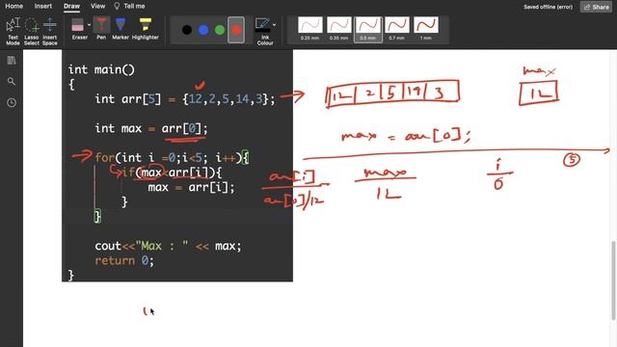This screenshot has width=617, height=347.
Task: Select the Lasso Select tool
Action: coord(32,32)
